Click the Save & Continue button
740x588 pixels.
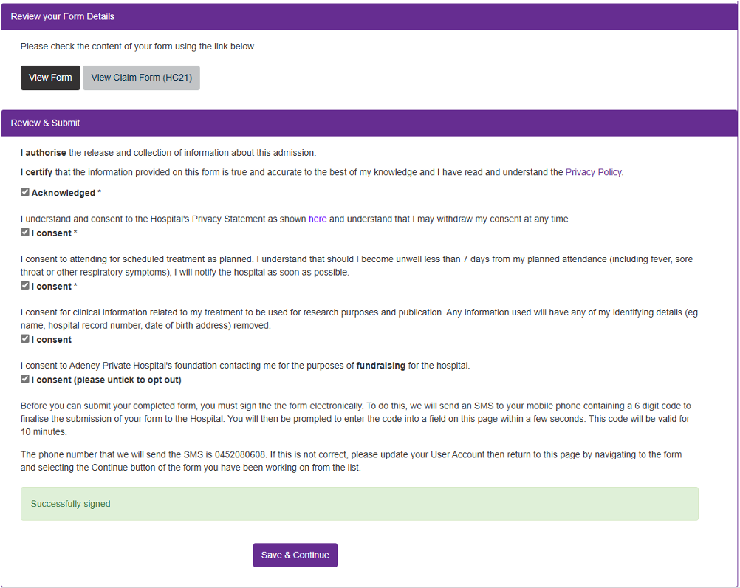[295, 555]
